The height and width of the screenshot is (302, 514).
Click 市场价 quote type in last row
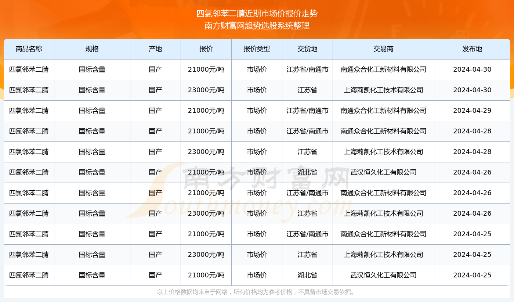[x=257, y=275]
